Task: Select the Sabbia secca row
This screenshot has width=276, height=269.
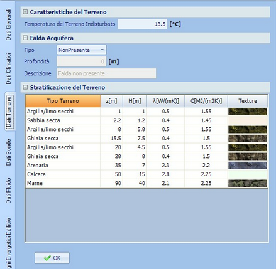Action: (x=146, y=120)
